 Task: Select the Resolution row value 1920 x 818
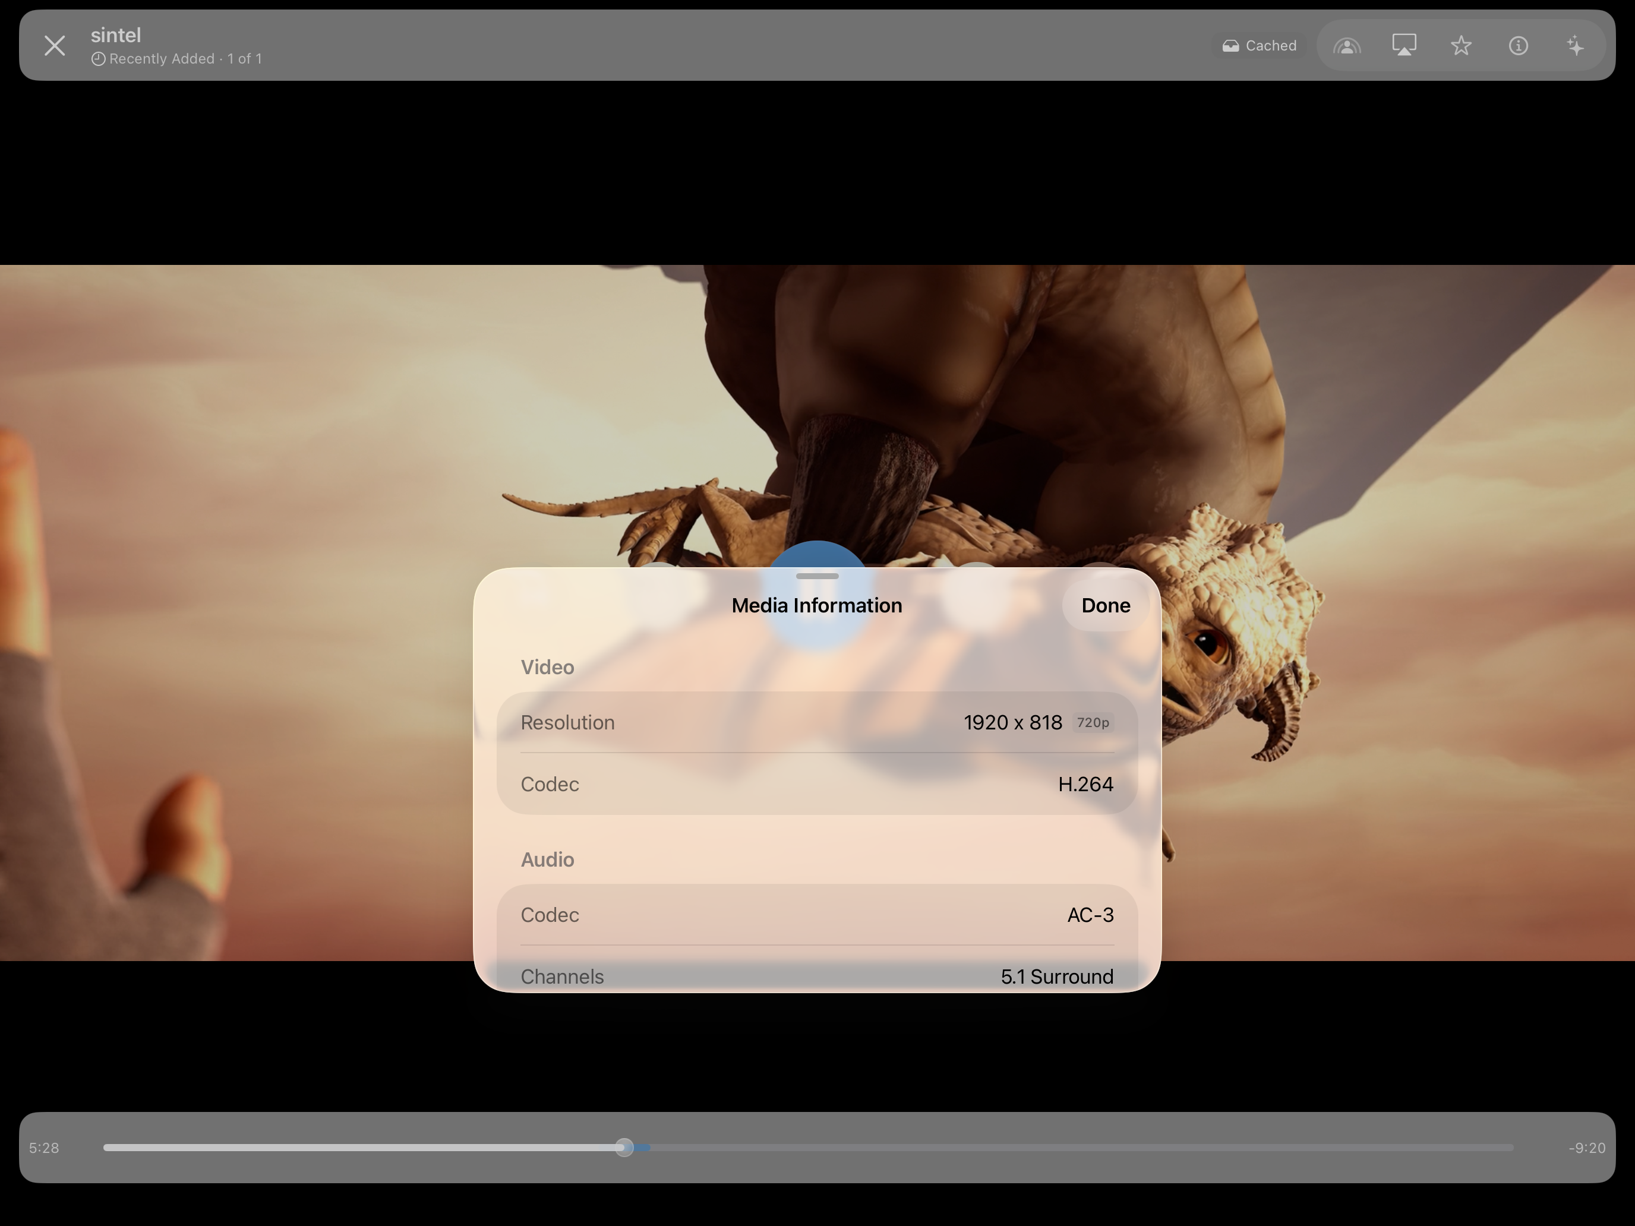pos(1012,723)
